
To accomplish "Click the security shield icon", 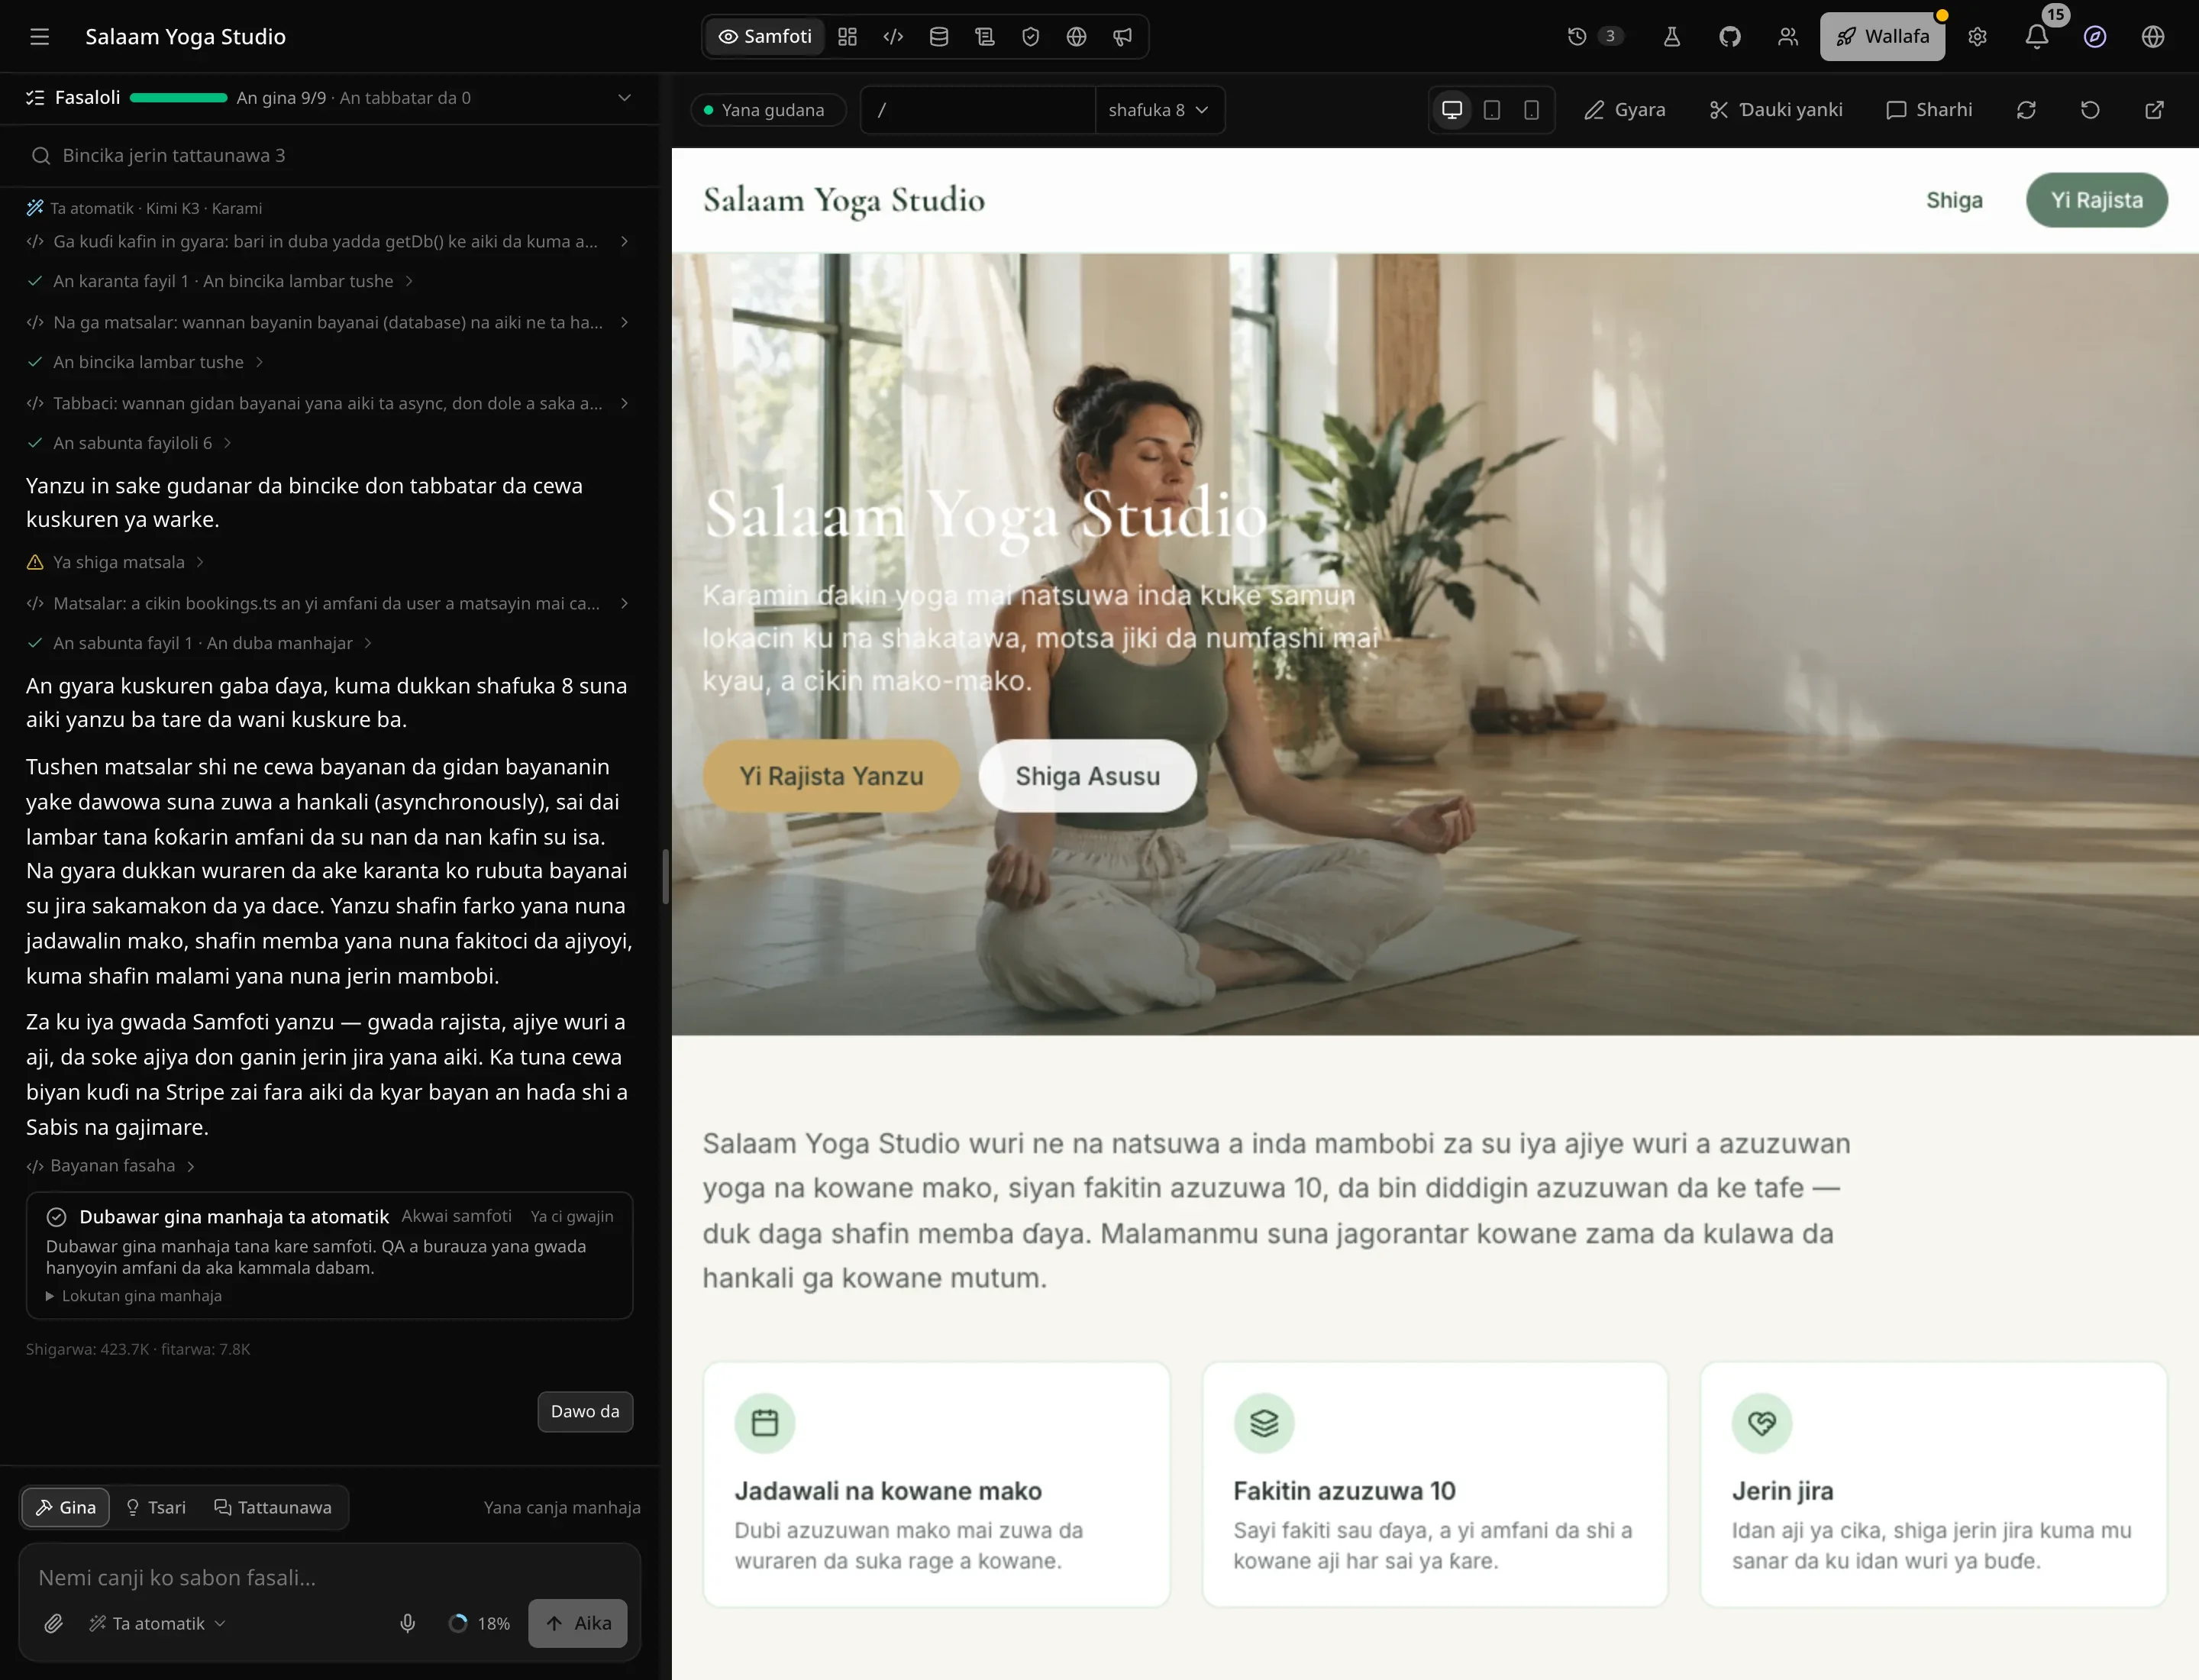I will (x=1030, y=37).
